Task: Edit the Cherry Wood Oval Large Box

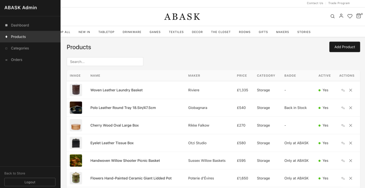Action: [x=343, y=125]
